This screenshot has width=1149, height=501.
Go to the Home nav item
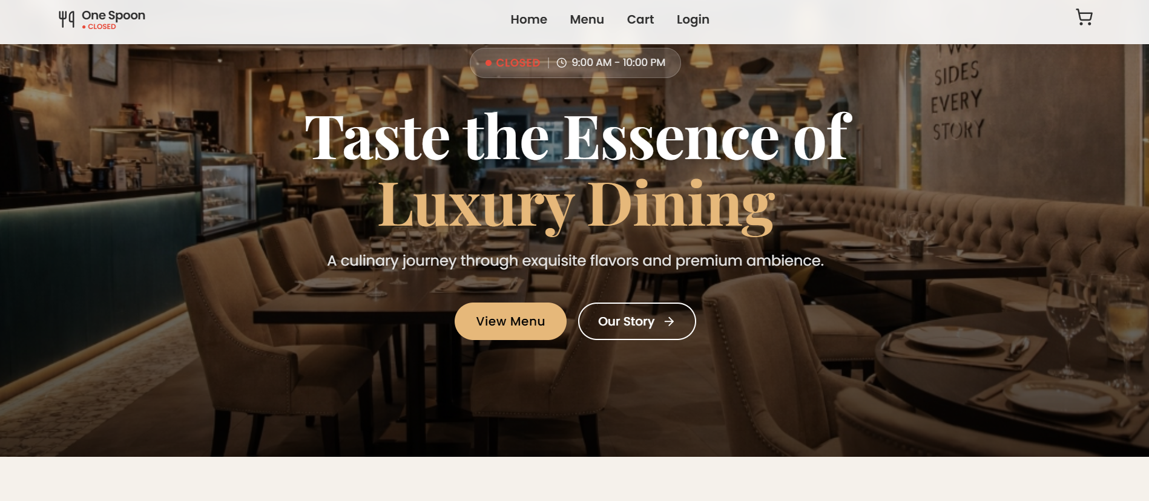tap(528, 19)
